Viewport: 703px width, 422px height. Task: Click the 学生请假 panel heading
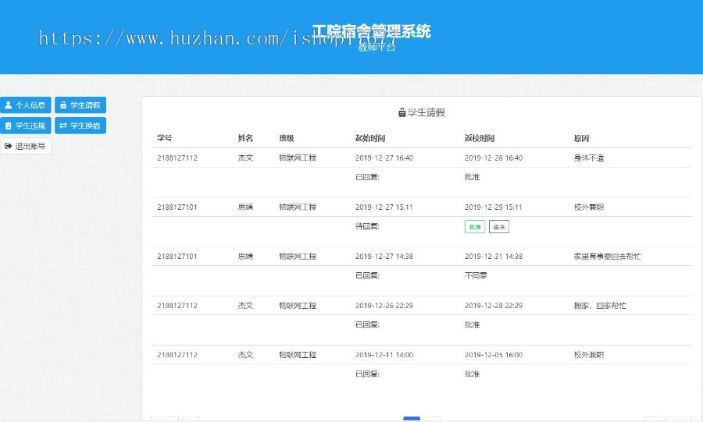tap(422, 113)
